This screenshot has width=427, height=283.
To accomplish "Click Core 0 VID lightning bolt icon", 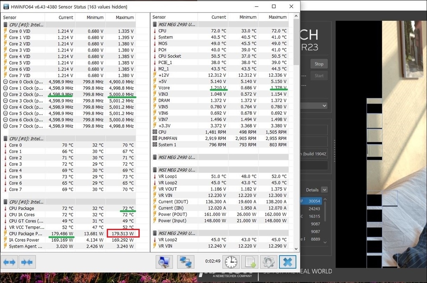I will (x=5, y=31).
